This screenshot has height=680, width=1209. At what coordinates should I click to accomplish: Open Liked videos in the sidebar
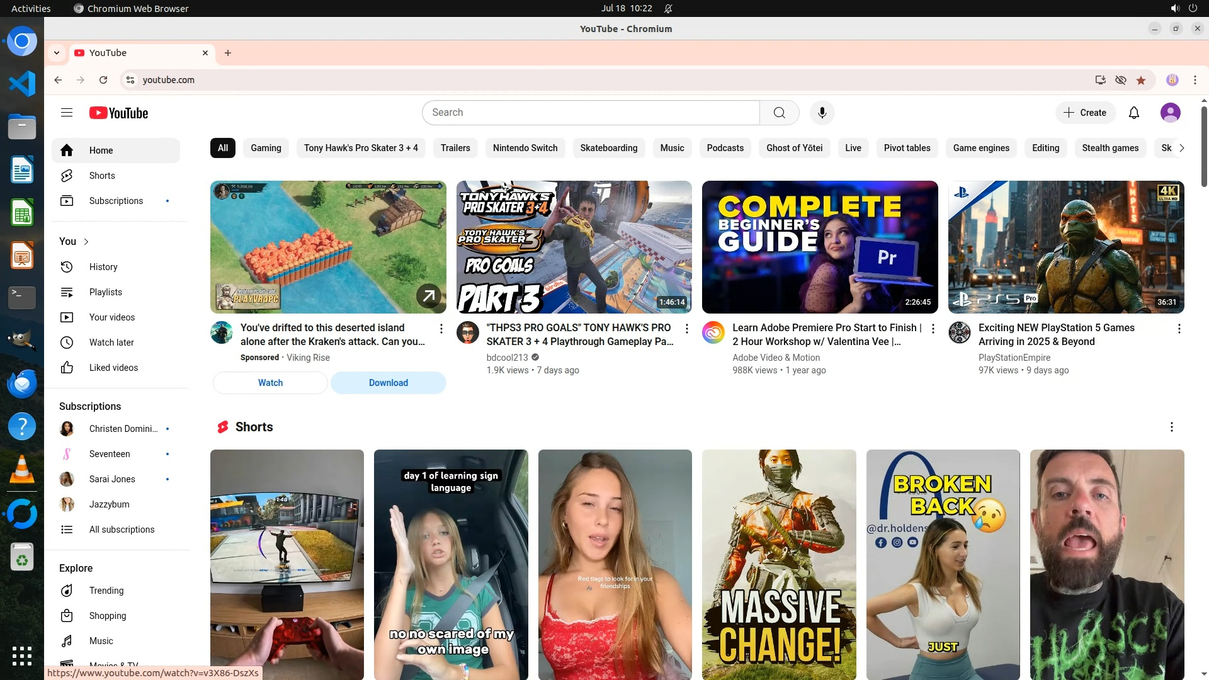[x=113, y=368]
